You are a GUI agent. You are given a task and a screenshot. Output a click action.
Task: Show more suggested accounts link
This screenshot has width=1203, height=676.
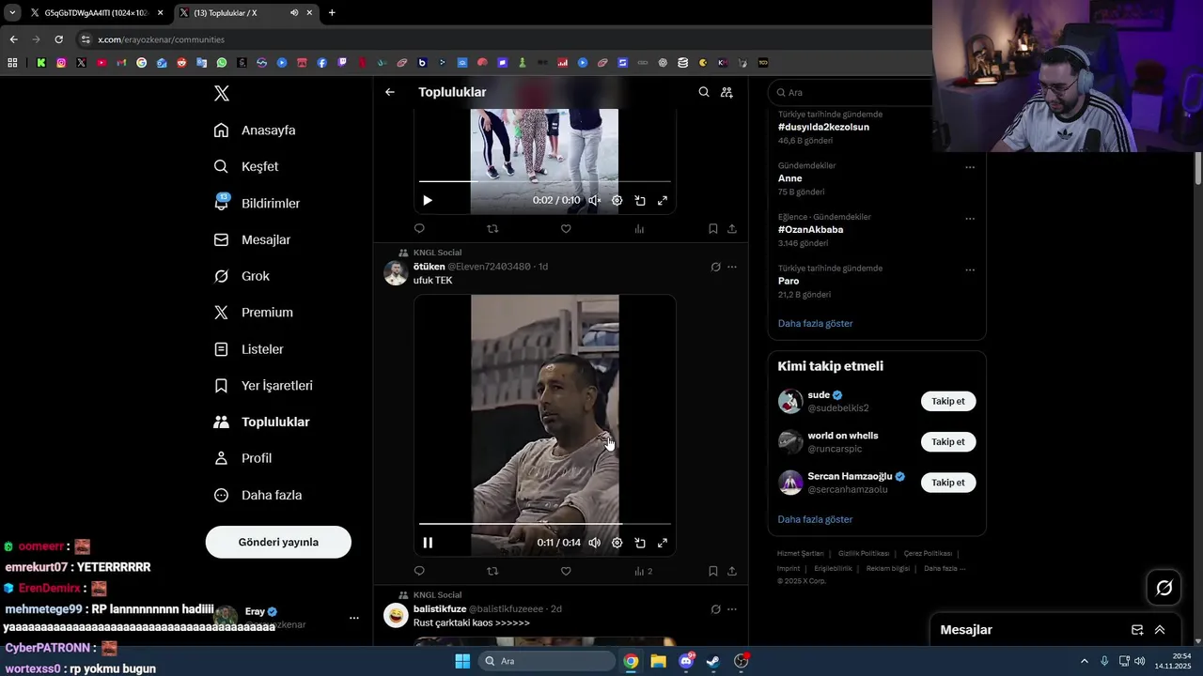coord(815,519)
